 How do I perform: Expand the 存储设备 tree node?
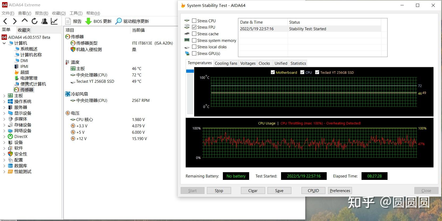(x=4, y=125)
